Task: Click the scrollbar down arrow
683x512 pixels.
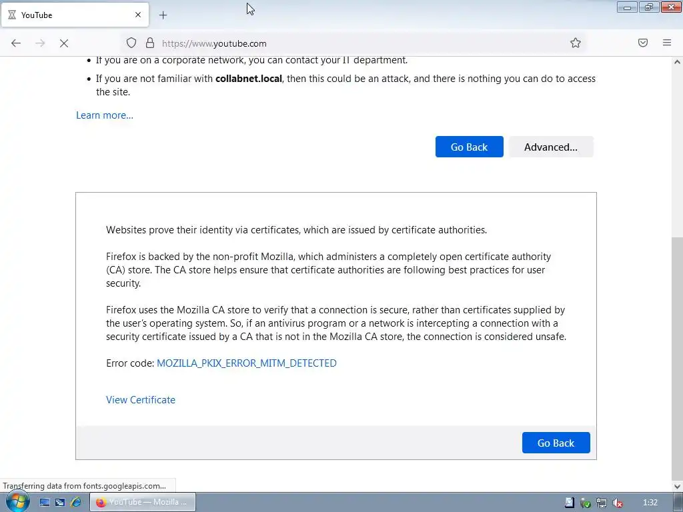Action: [x=677, y=486]
